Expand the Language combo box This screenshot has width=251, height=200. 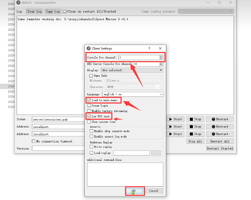[132, 95]
